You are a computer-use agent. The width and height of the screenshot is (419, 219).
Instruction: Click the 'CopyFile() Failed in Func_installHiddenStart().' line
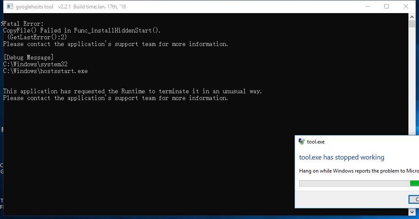coord(82,30)
